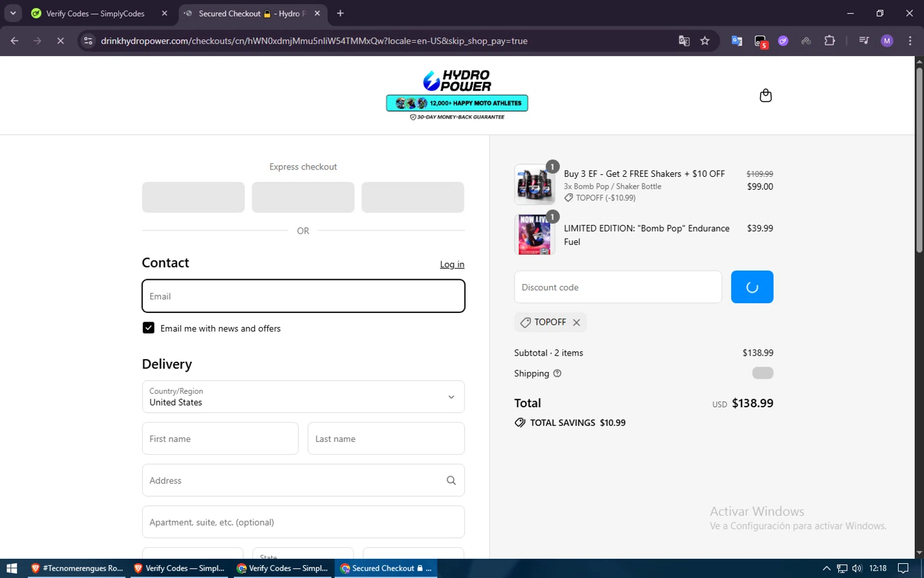This screenshot has width=924, height=578.
Task: Open the Windows Start menu
Action: [x=12, y=568]
